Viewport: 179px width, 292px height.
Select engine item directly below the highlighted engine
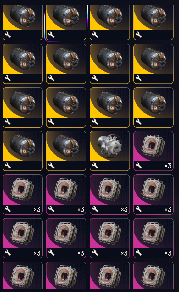click(x=66, y=64)
